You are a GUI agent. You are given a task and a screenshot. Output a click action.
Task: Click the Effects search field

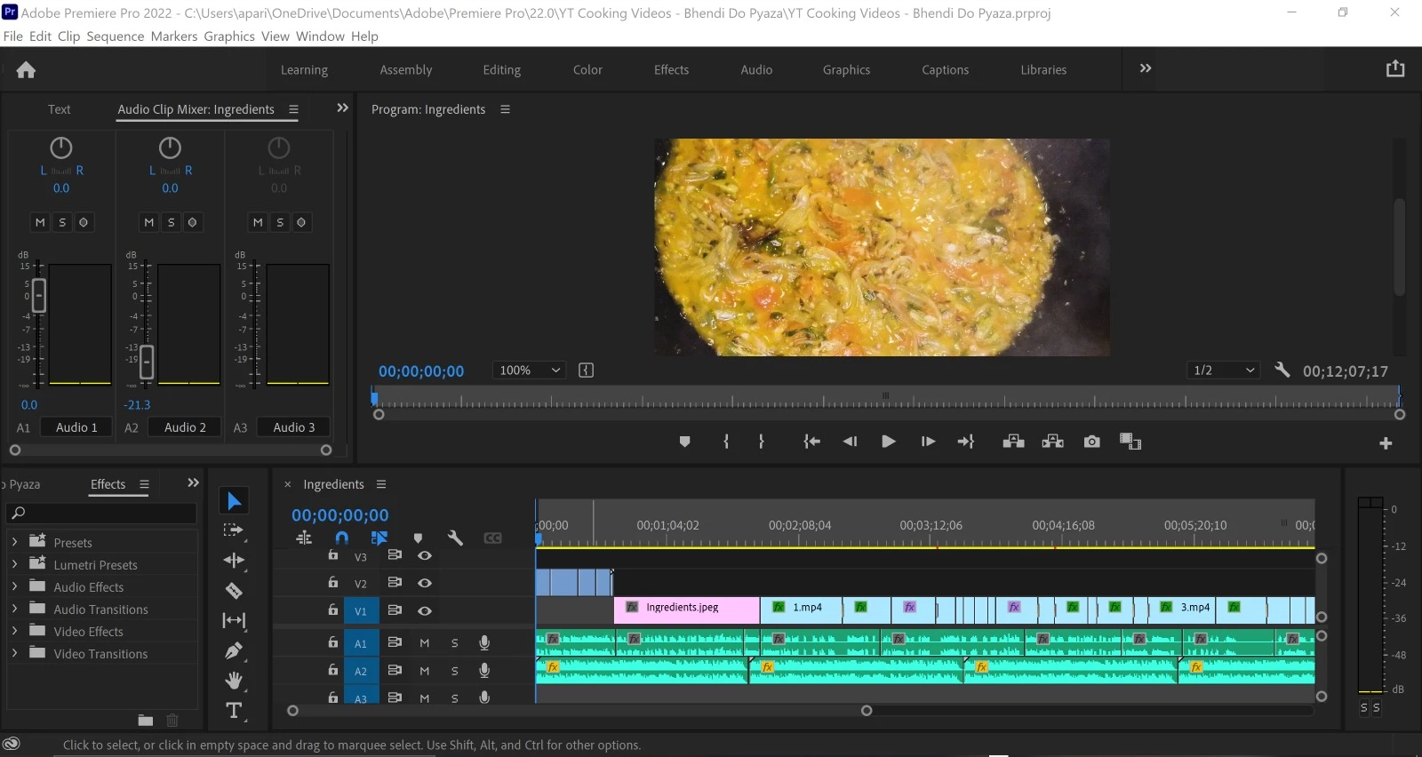coord(102,513)
